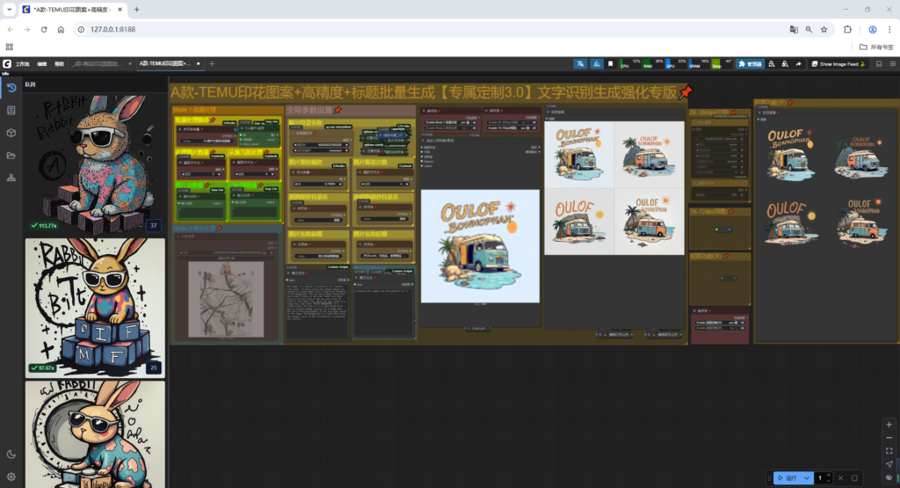The image size is (900, 488).
Task: Click the blue 运行 run button
Action: (x=787, y=478)
